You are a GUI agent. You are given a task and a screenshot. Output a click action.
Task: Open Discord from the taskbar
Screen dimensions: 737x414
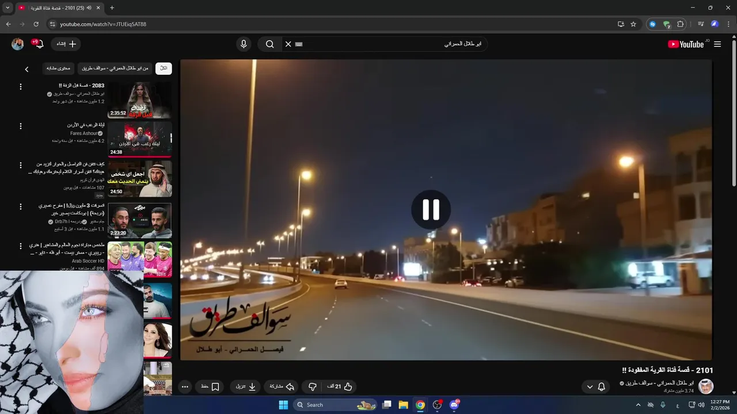454,405
